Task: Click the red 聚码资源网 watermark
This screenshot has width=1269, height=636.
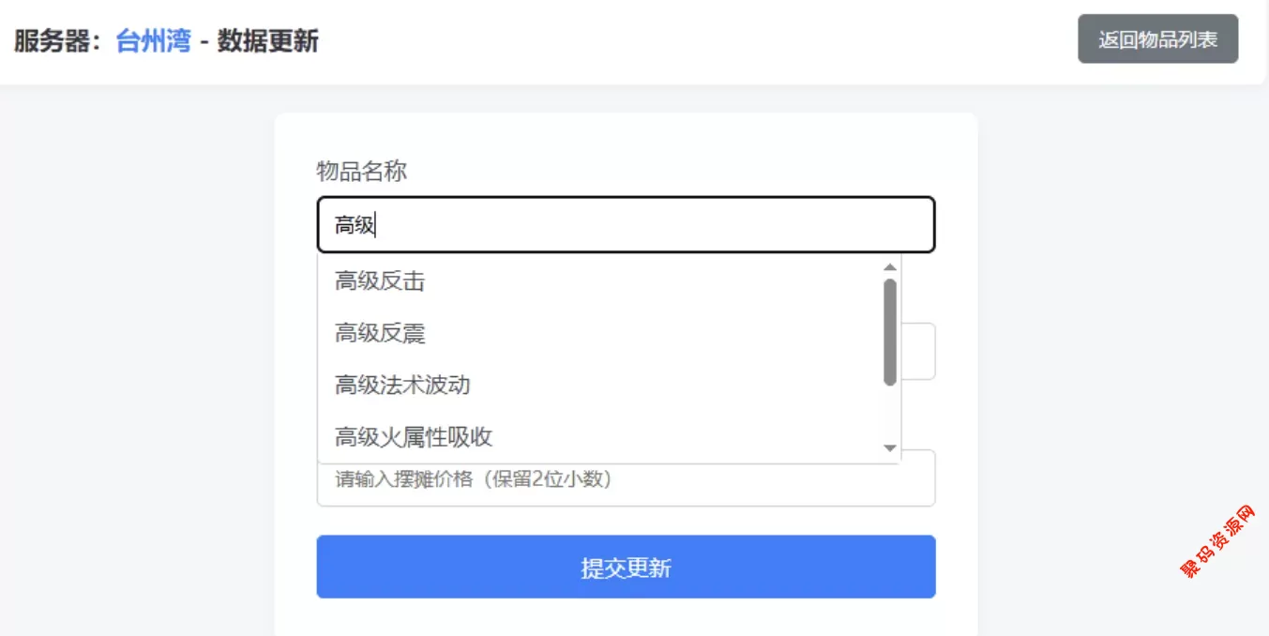Action: 1216,542
